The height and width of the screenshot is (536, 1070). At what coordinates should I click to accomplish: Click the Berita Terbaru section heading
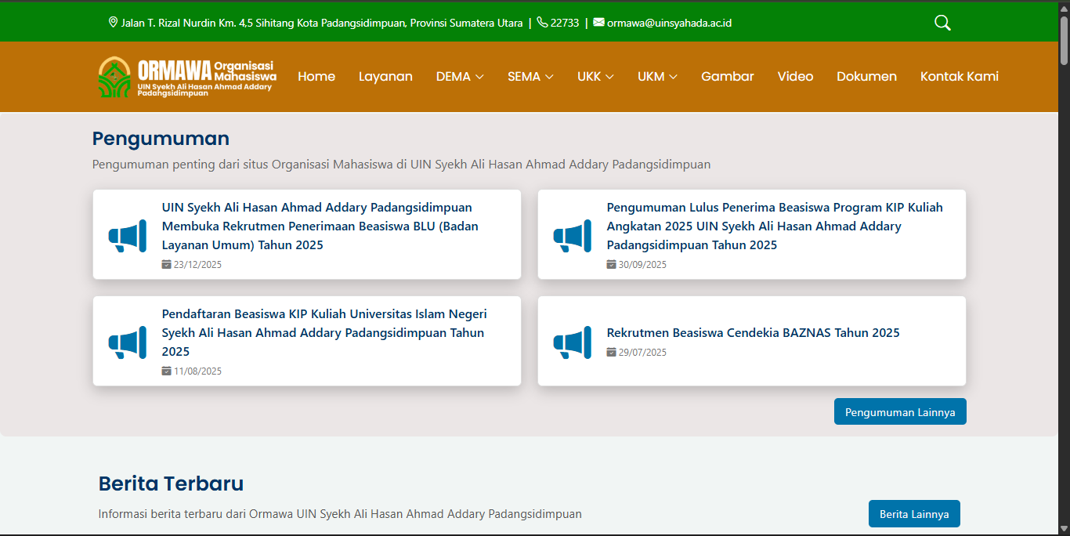(x=171, y=483)
